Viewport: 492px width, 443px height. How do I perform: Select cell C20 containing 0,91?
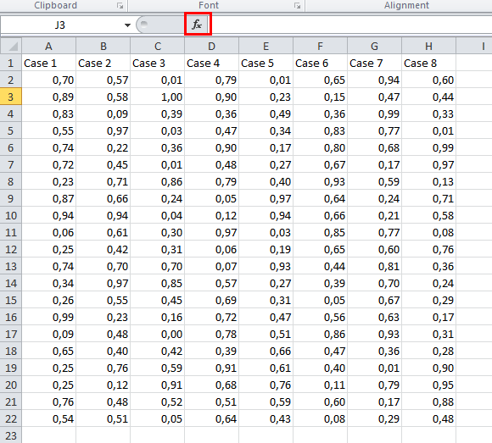pos(158,385)
